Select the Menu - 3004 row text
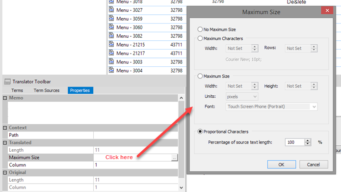341x192 pixels. click(x=130, y=71)
